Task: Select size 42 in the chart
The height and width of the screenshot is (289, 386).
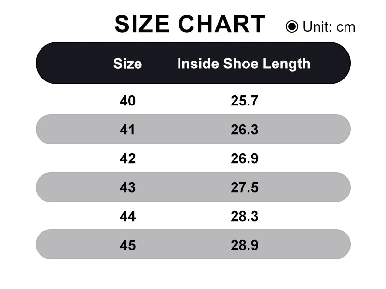Action: (127, 158)
